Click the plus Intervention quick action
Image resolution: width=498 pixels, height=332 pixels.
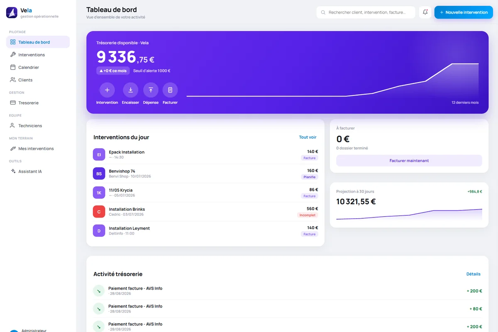[x=107, y=90]
